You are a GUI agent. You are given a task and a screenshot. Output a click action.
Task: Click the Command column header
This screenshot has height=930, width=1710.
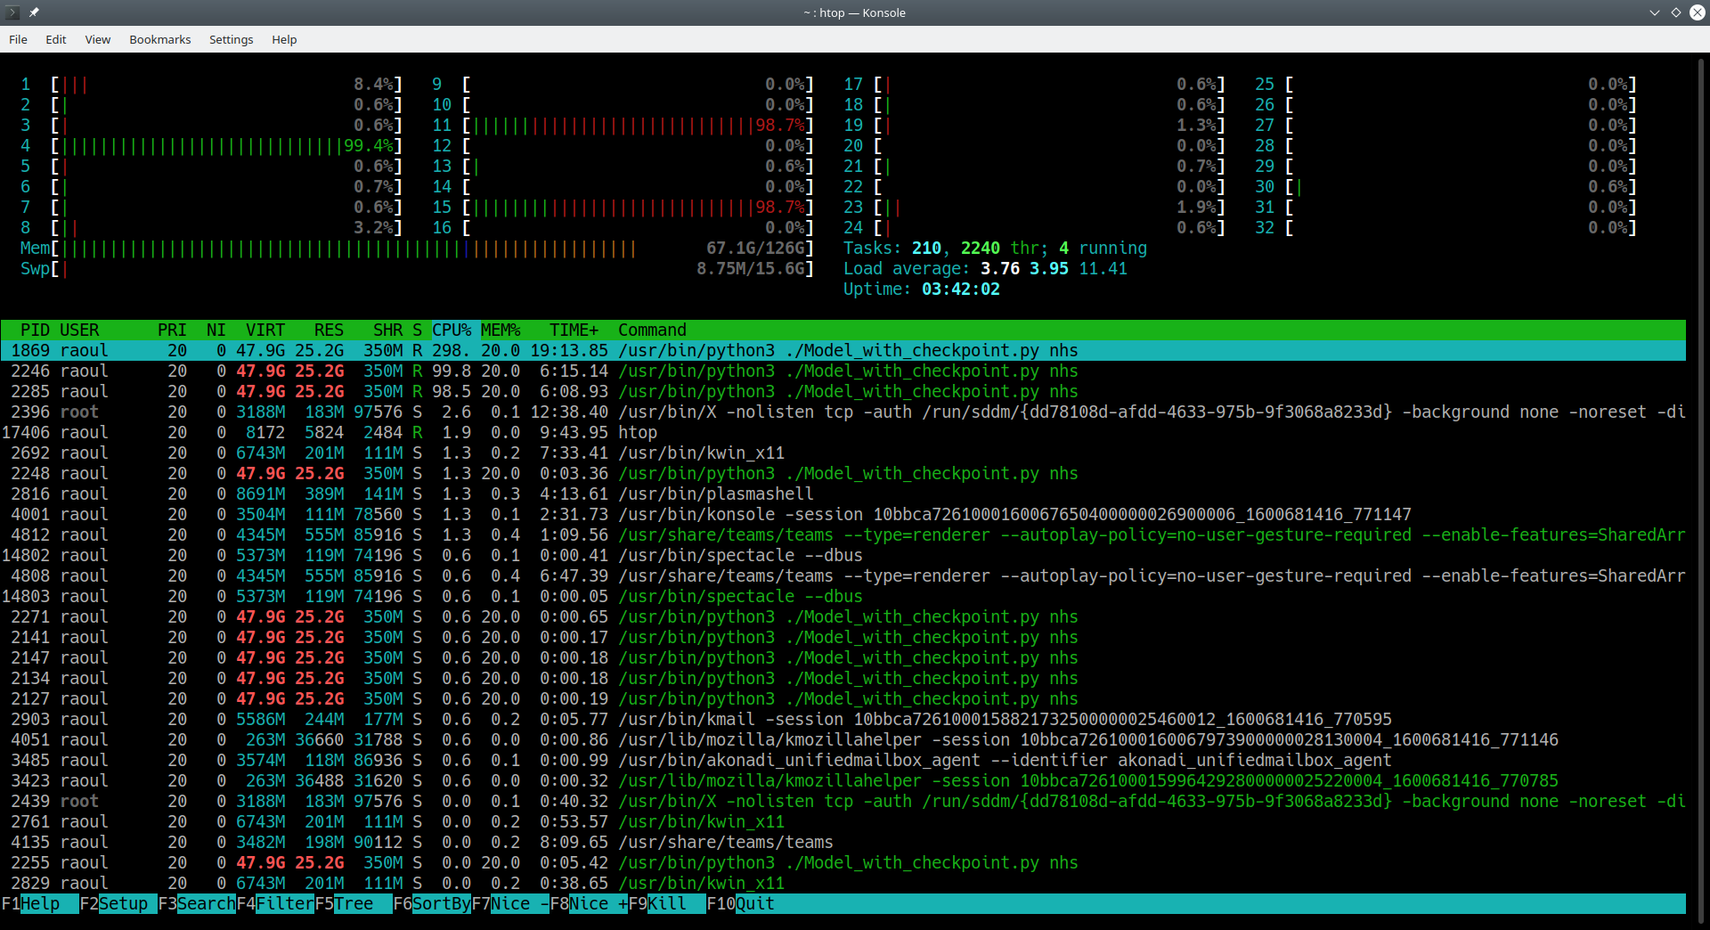coord(652,330)
